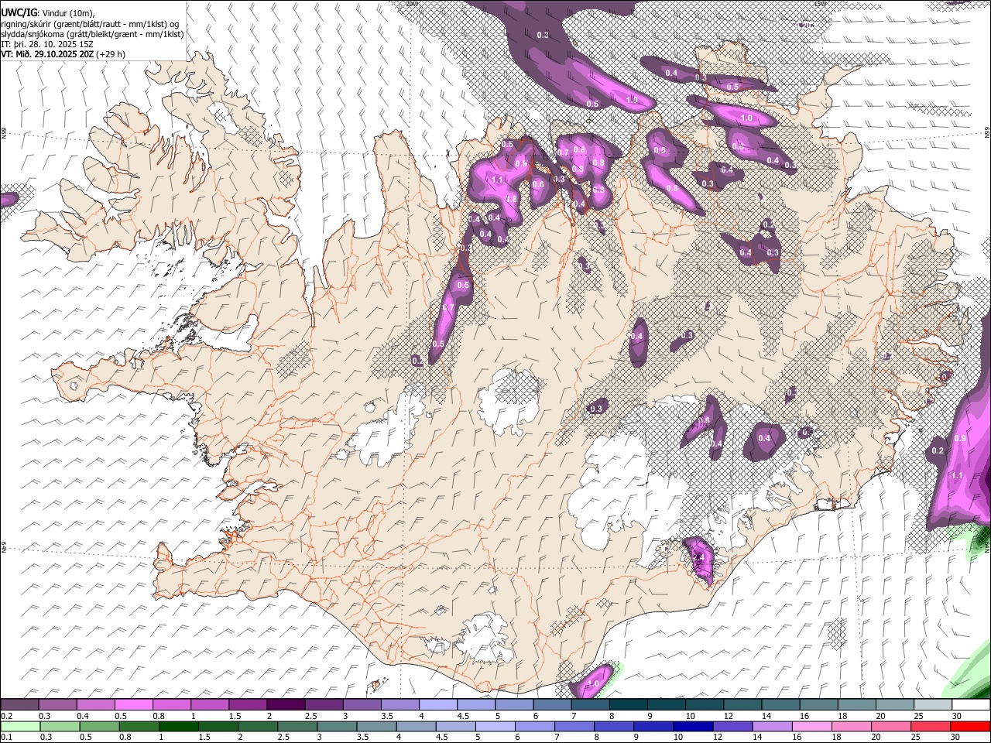Image resolution: width=991 pixels, height=743 pixels.
Task: Click the white upper legend swatch labeled 30
Action: (972, 704)
